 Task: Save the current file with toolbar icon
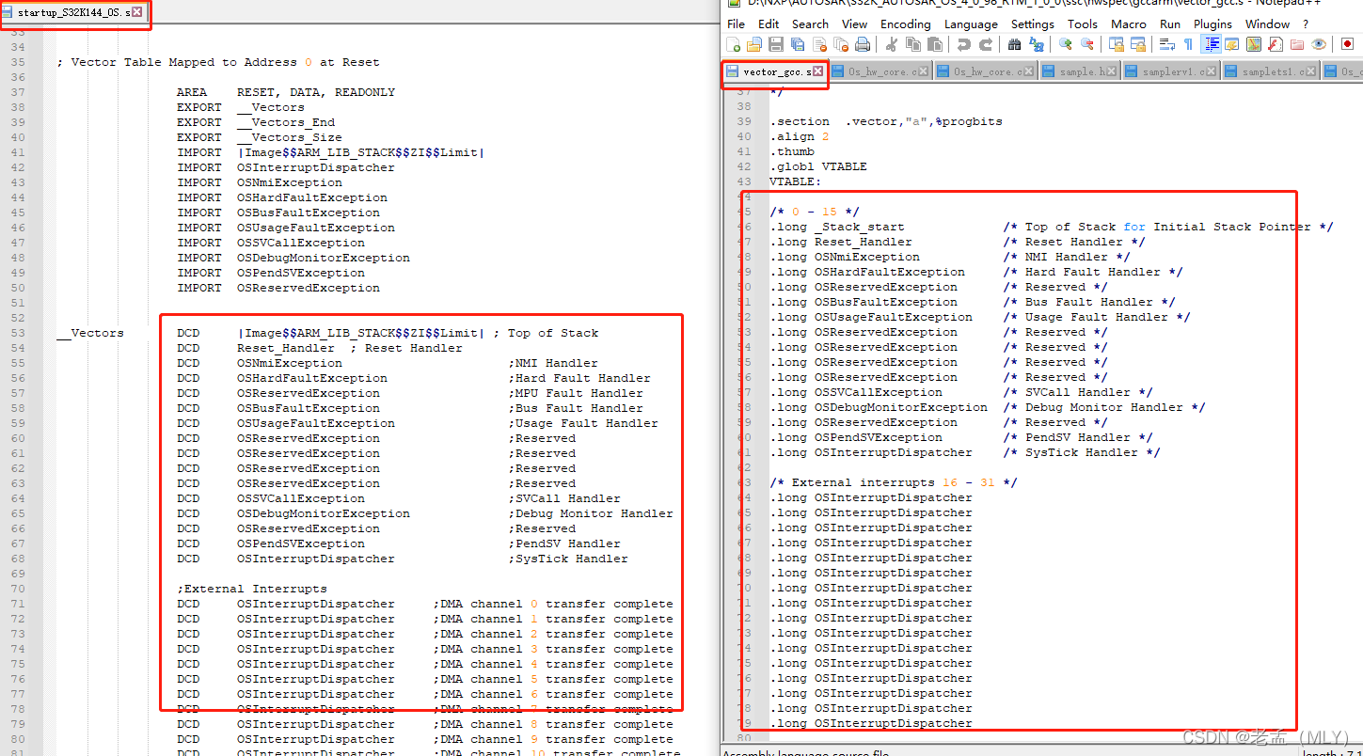point(776,44)
